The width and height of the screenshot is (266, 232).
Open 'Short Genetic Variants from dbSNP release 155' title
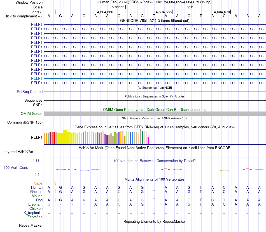(155, 118)
